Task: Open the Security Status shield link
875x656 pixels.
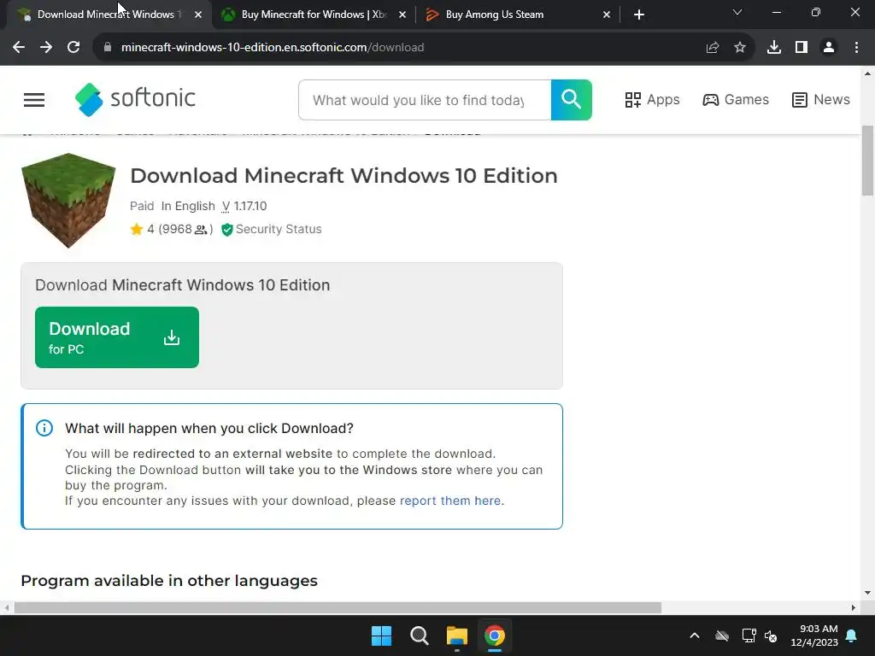Action: point(272,229)
